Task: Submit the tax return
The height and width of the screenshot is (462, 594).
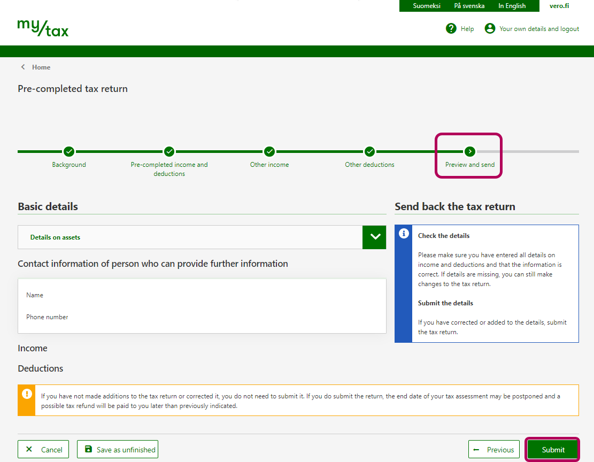Action: point(553,450)
